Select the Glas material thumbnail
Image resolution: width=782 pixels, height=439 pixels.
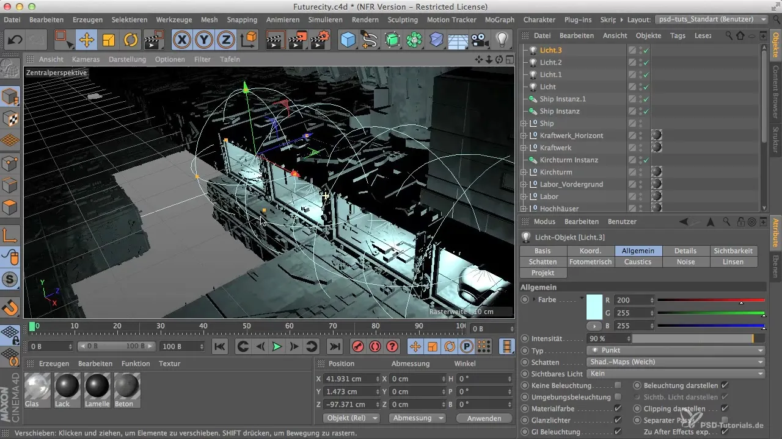[x=38, y=390]
